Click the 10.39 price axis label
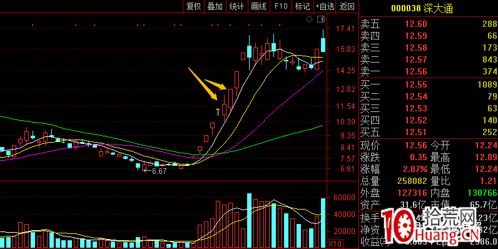498x249 pixels. coord(345,121)
